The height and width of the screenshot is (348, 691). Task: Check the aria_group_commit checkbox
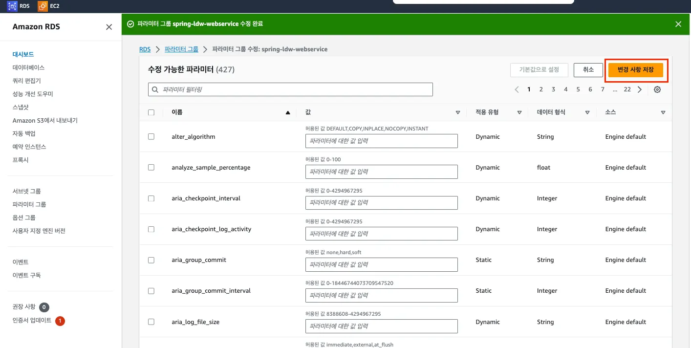click(151, 260)
